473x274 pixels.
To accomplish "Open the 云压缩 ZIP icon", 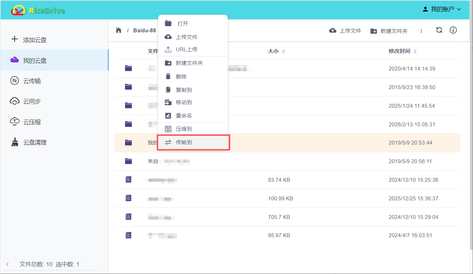I will (14, 121).
